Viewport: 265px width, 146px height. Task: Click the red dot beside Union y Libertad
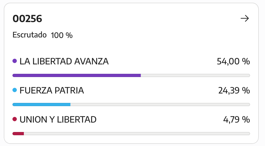[x=15, y=119]
